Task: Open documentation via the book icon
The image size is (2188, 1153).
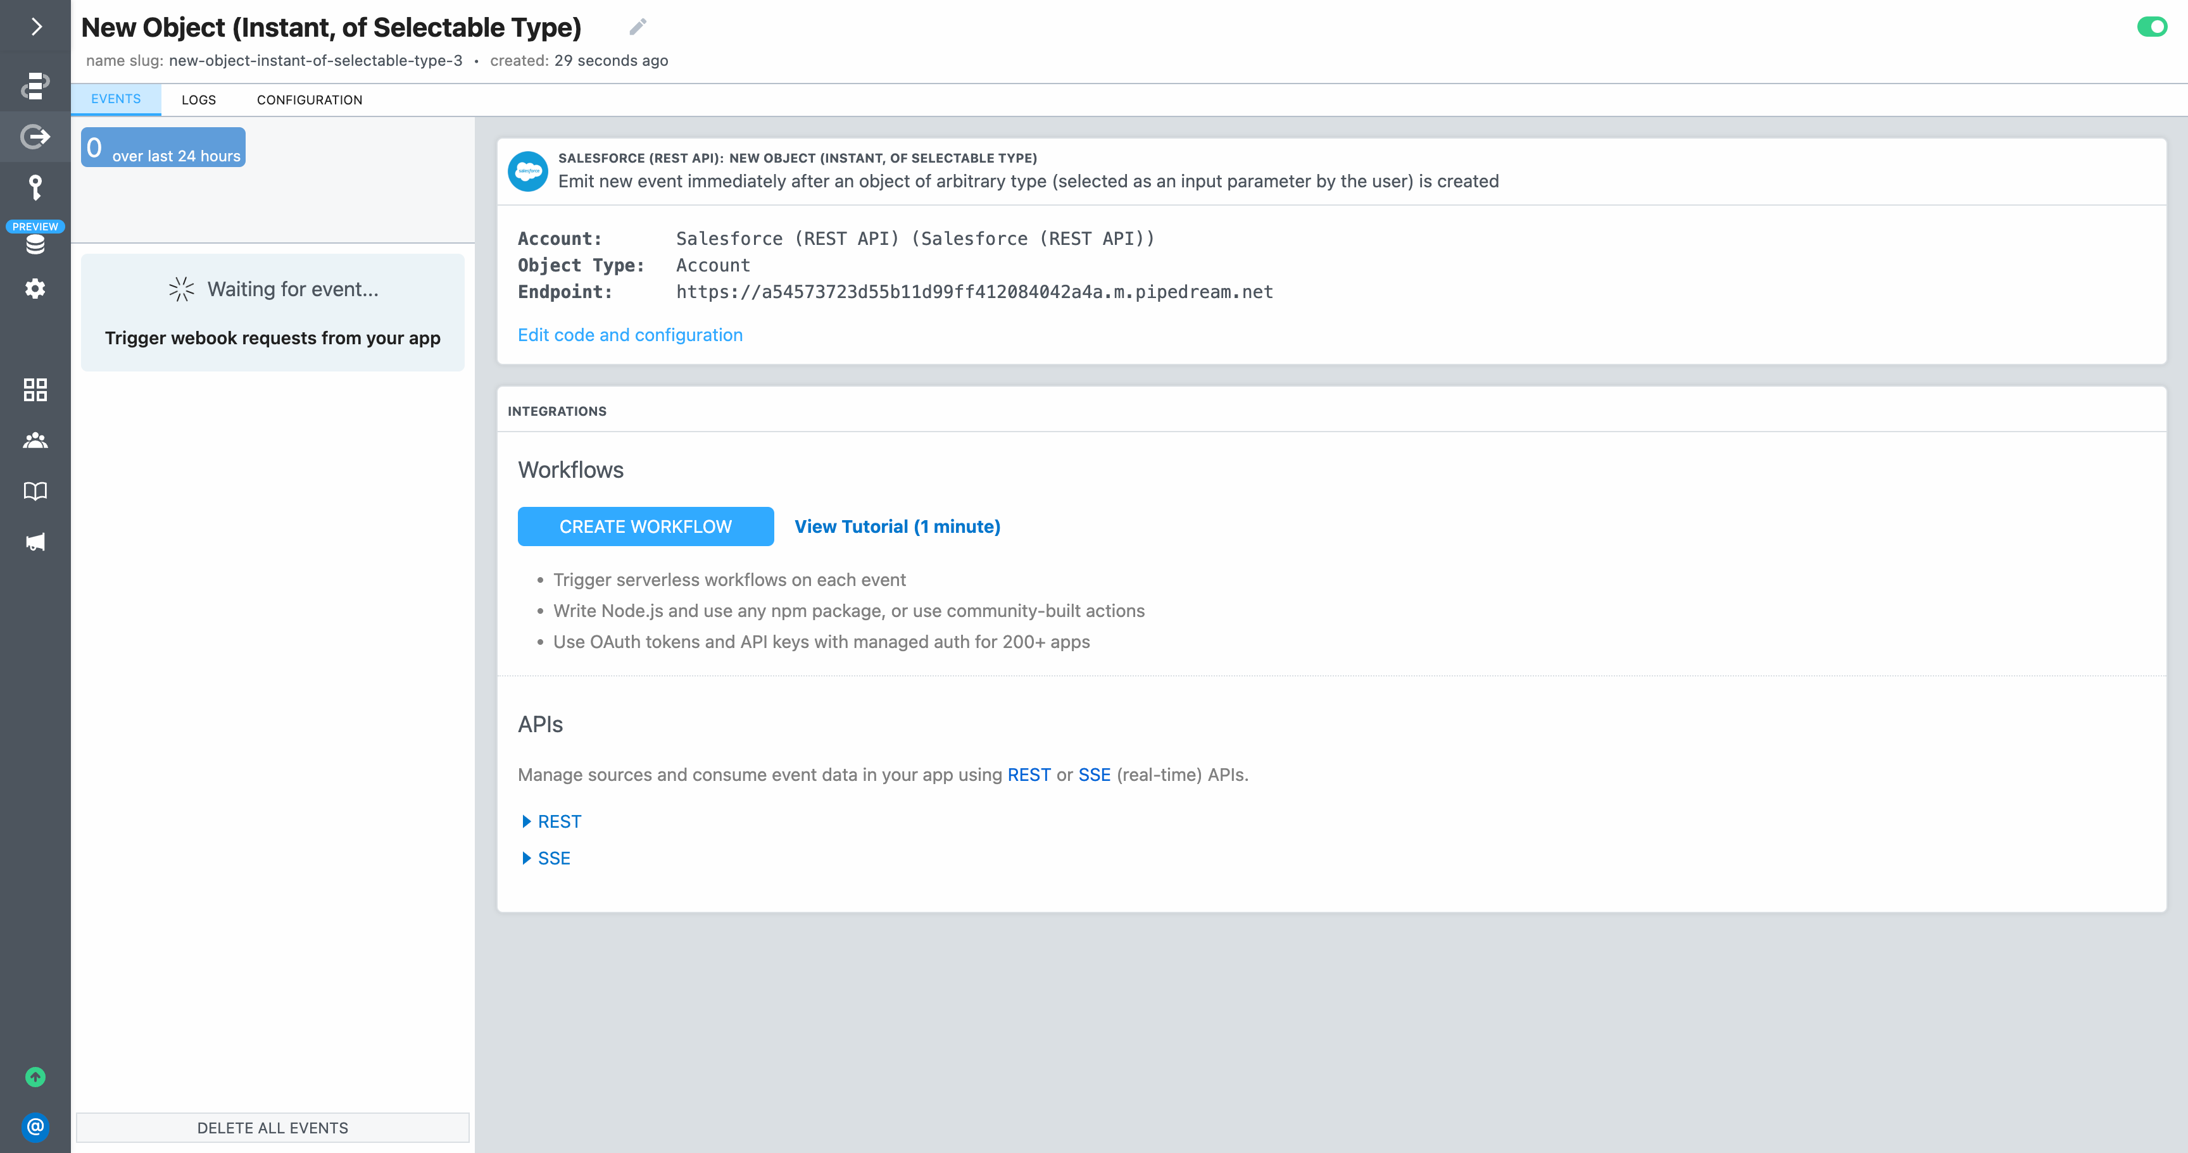Action: click(35, 490)
